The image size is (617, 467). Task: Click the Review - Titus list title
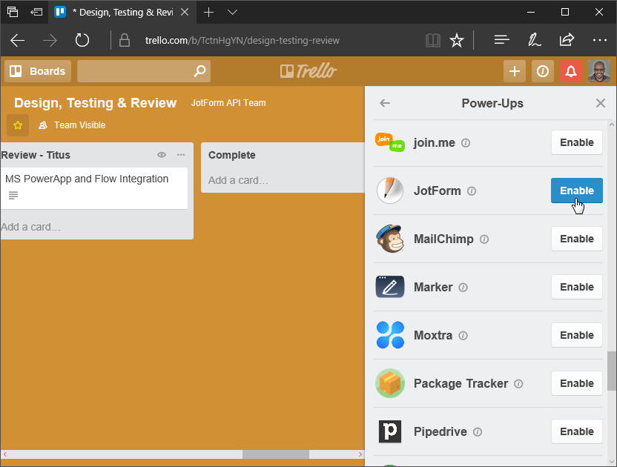click(x=36, y=155)
